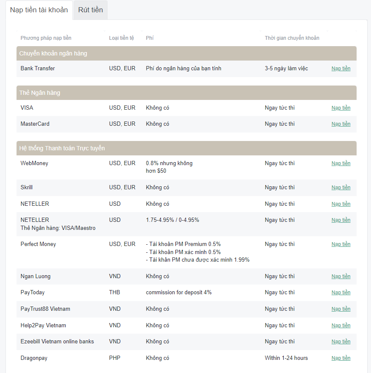Click commission for deposit 4% fee
Viewport: 371px width, 373px height.
coord(179,293)
